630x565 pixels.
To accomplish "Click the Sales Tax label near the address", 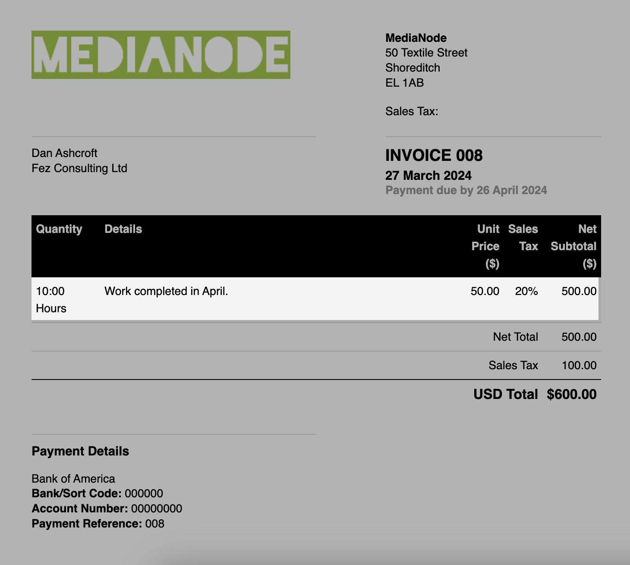I will point(412,111).
